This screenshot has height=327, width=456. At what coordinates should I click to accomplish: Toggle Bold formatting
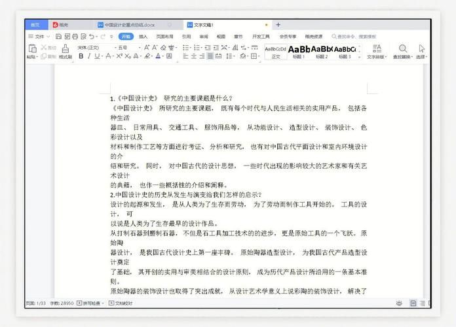81,56
